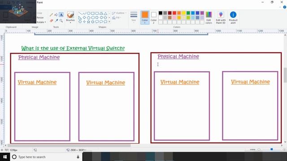This screenshot has width=287, height=161.
Task: Choose the Rounded rectangle shape
Action: [97, 13]
